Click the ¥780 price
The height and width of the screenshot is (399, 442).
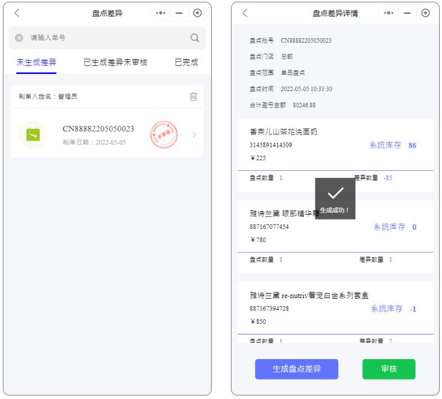[258, 240]
